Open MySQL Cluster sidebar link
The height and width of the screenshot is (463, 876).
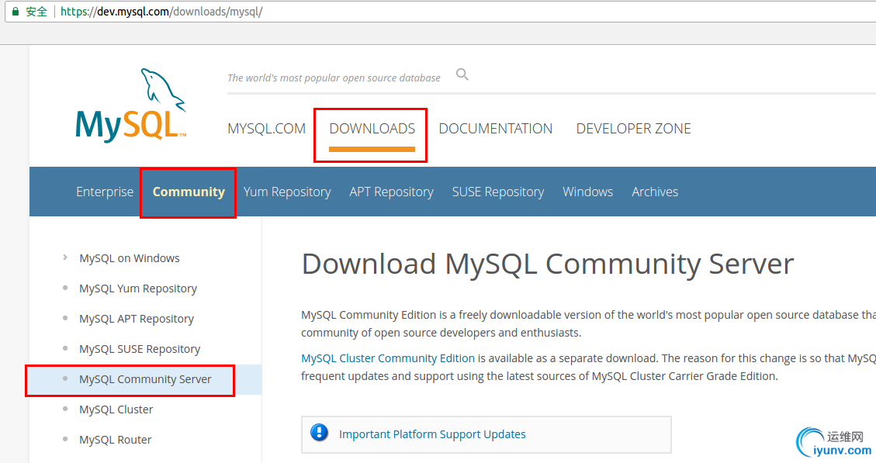pyautogui.click(x=116, y=409)
